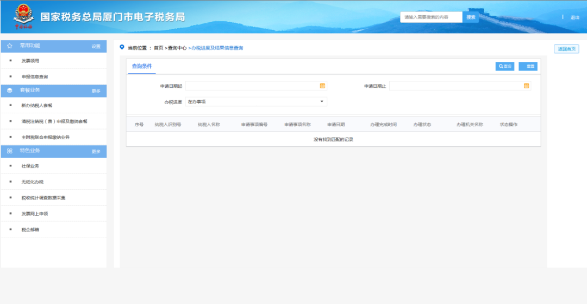Viewport: 587px width, 304px height.
Task: Click the 办理完成时间 column header
Action: [x=383, y=125]
